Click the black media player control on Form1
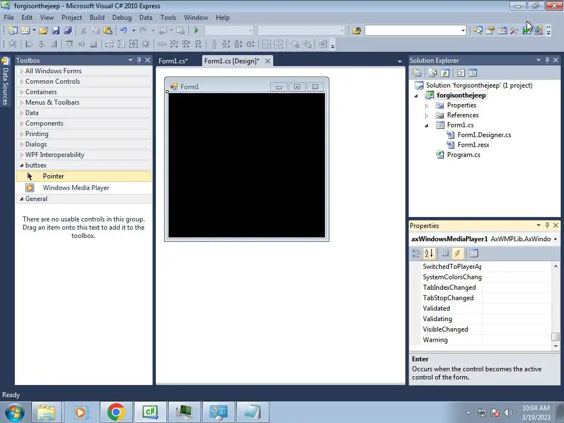Viewport: 564px width, 423px height. pyautogui.click(x=247, y=165)
